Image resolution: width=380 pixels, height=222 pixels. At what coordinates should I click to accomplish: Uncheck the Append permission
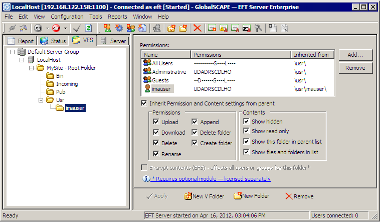[x=195, y=122]
